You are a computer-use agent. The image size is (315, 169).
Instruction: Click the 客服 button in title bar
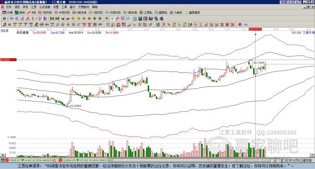coord(283,2)
